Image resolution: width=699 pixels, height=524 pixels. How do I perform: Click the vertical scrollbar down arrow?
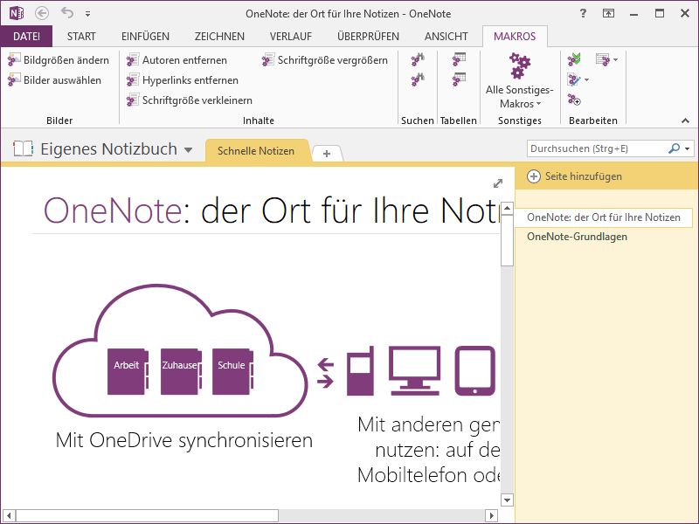[507, 500]
